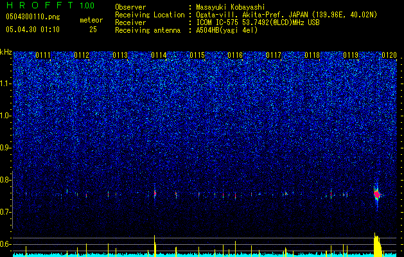Image resolution: width=404 pixels, height=257 pixels.
Task: Click the 0112 time marker
Action: (x=82, y=55)
